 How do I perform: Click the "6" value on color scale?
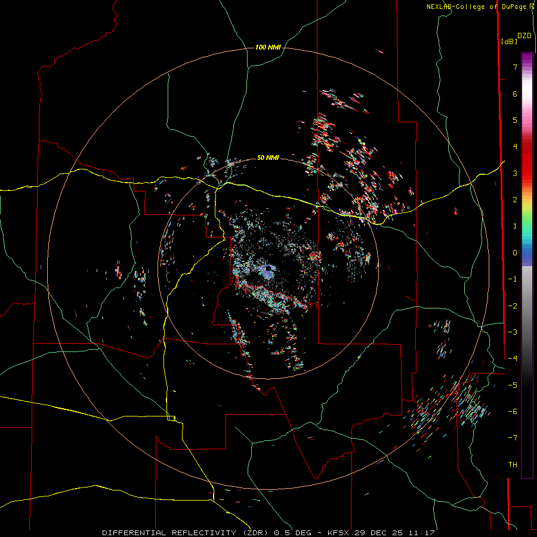[515, 94]
